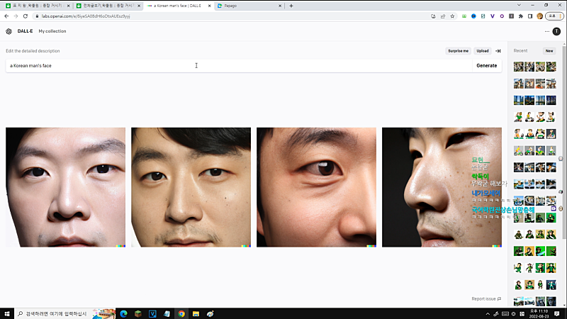Click the Report issue link

point(485,298)
